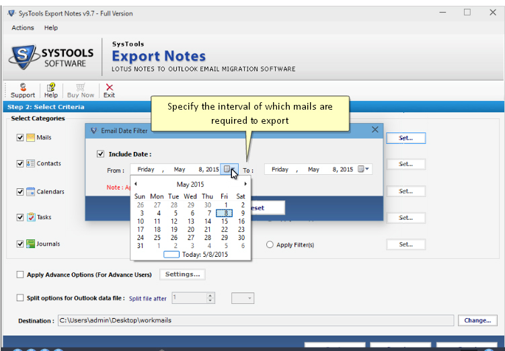Viewport: 505px width, 351px height.
Task: Click the To date 'Friday' weekday field
Action: 280,169
